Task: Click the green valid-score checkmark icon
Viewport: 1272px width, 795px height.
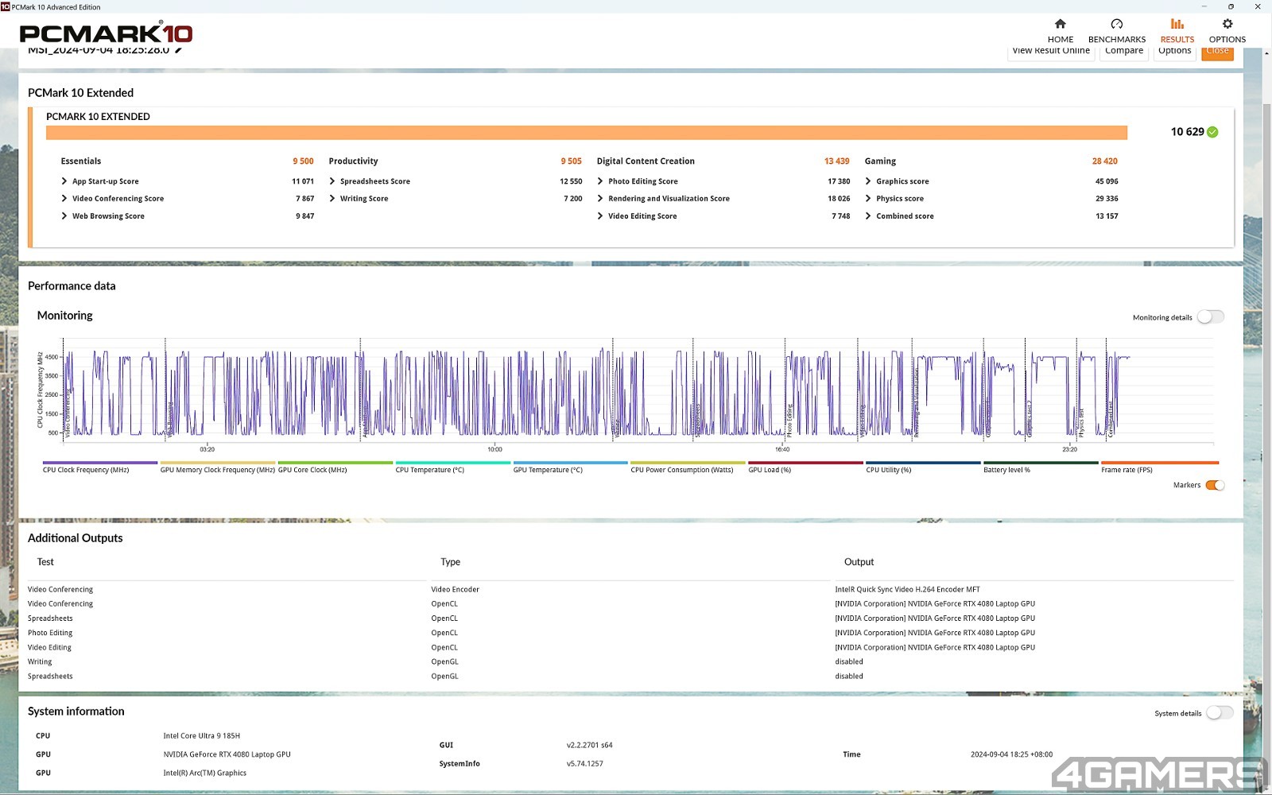Action: 1212,132
